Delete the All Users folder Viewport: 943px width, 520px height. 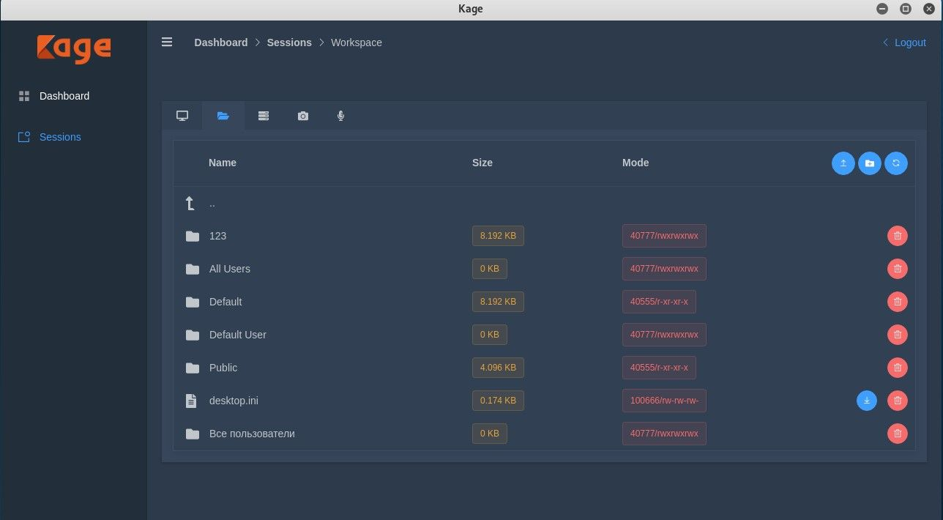pos(898,269)
